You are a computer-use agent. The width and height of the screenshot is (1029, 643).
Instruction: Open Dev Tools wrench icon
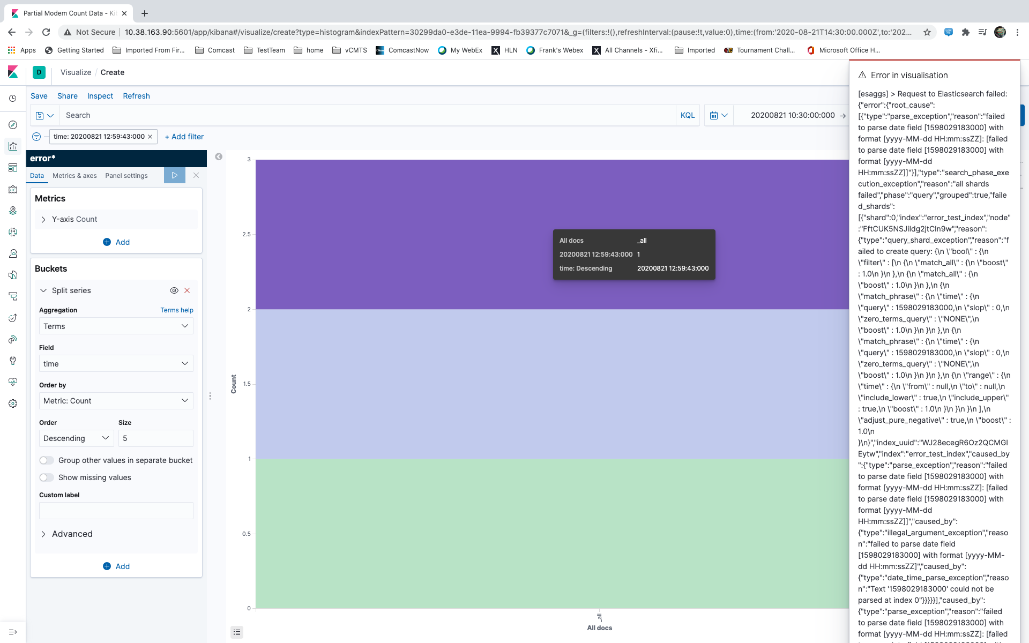coord(13,361)
